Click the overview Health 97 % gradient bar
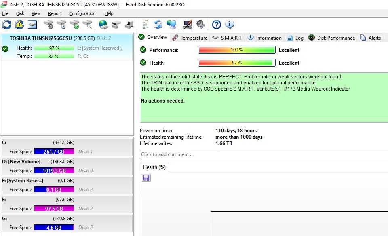388x236 pixels. [237, 63]
